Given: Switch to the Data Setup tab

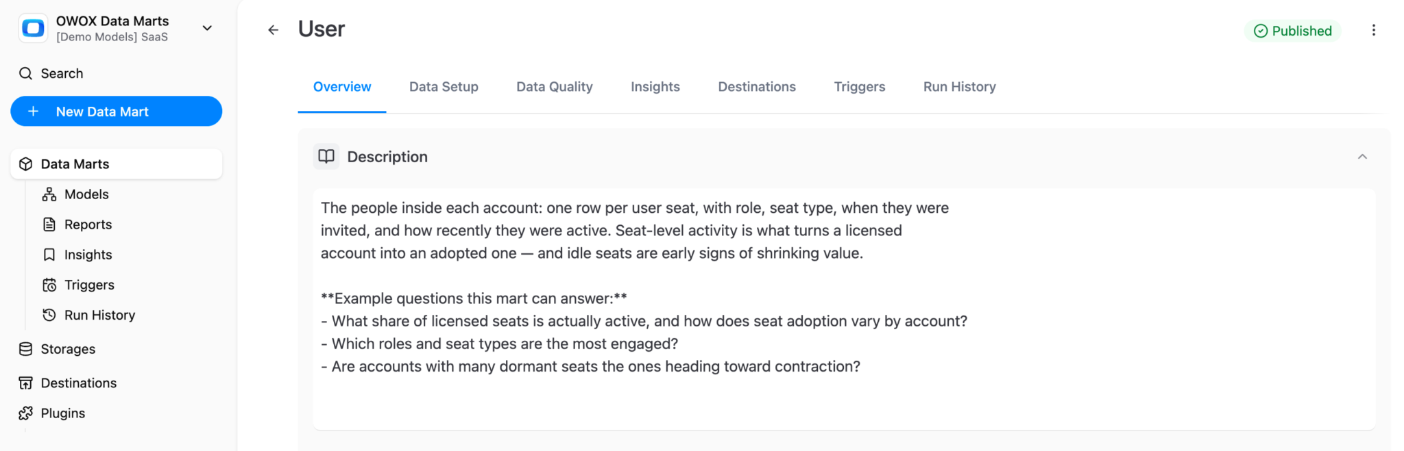Looking at the screenshot, I should (x=444, y=87).
